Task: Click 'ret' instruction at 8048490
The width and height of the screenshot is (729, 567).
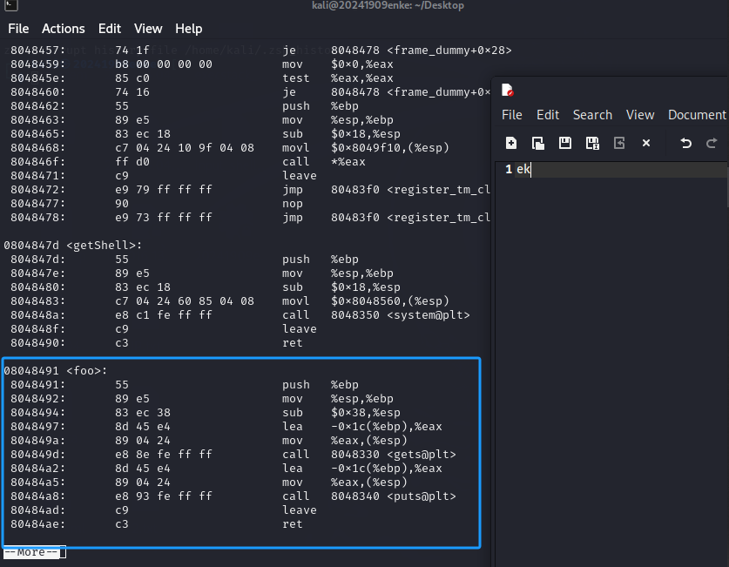Action: click(x=292, y=343)
